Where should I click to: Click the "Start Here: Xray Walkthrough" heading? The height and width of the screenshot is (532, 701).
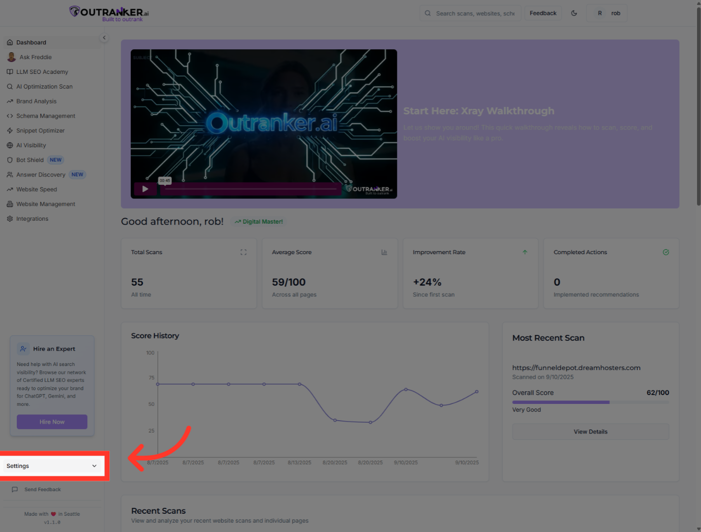(x=479, y=111)
